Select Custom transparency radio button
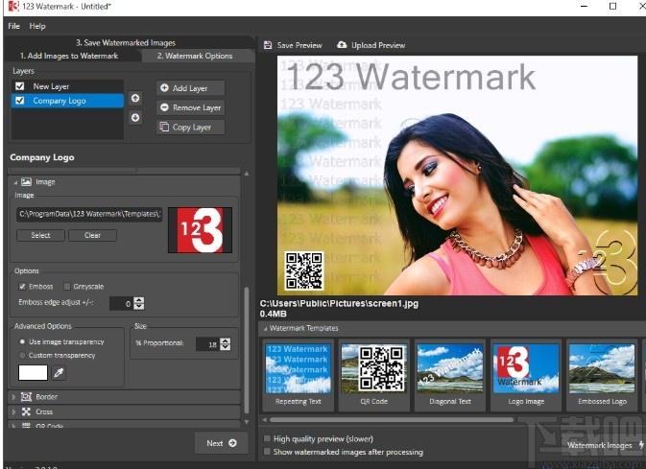 tap(22, 355)
